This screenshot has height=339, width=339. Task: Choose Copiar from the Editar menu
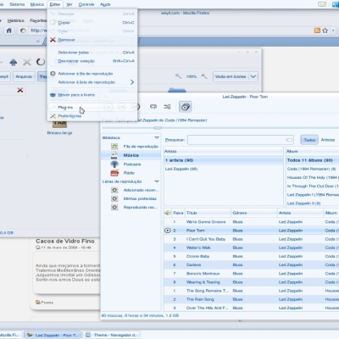coord(92,23)
